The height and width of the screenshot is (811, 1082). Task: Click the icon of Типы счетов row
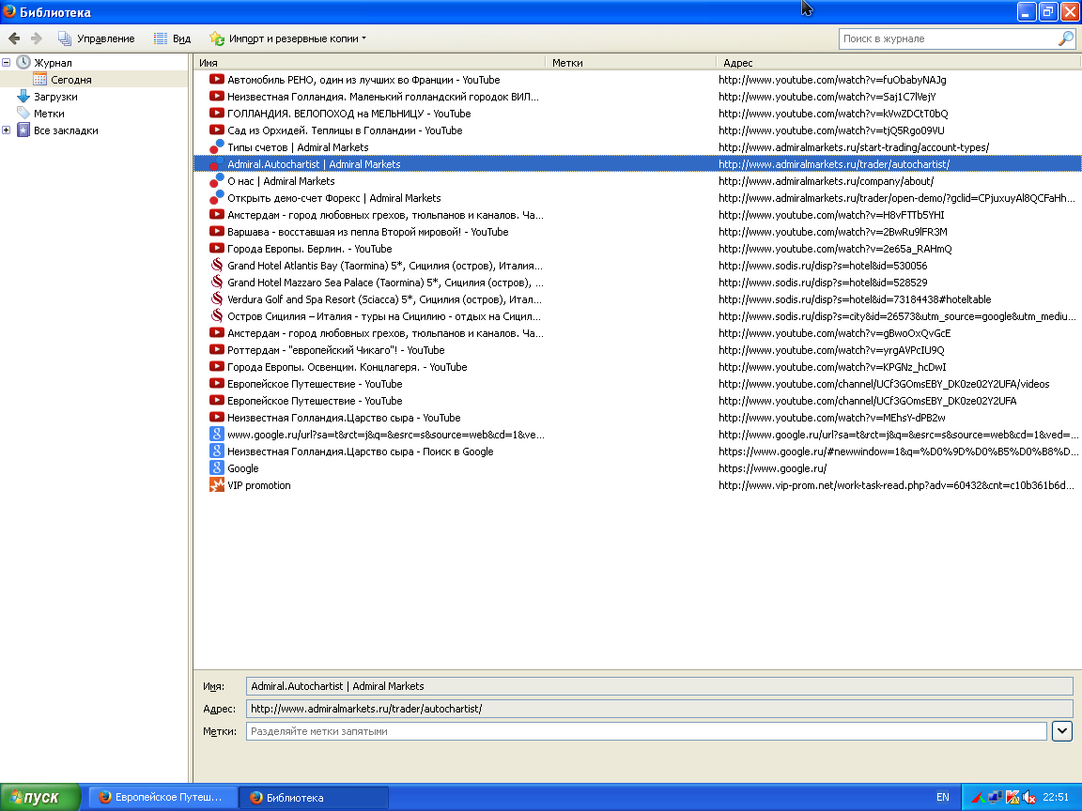coord(217,146)
